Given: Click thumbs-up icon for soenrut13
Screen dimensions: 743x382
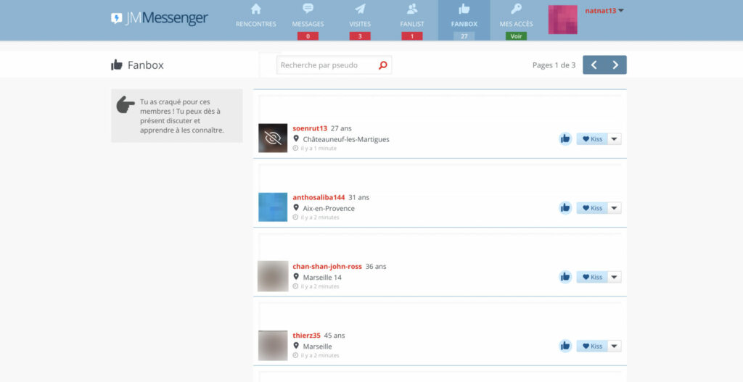Looking at the screenshot, I should pos(565,138).
